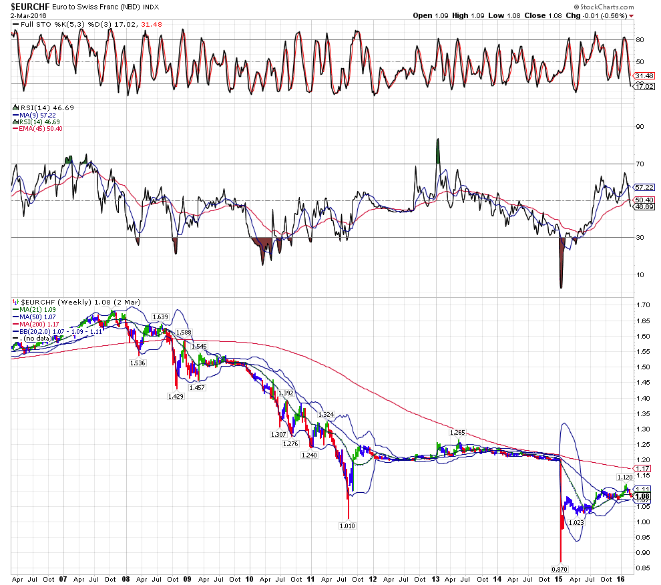Click the 1.17 MA(200) price tag
The image size is (661, 585).
click(x=642, y=468)
